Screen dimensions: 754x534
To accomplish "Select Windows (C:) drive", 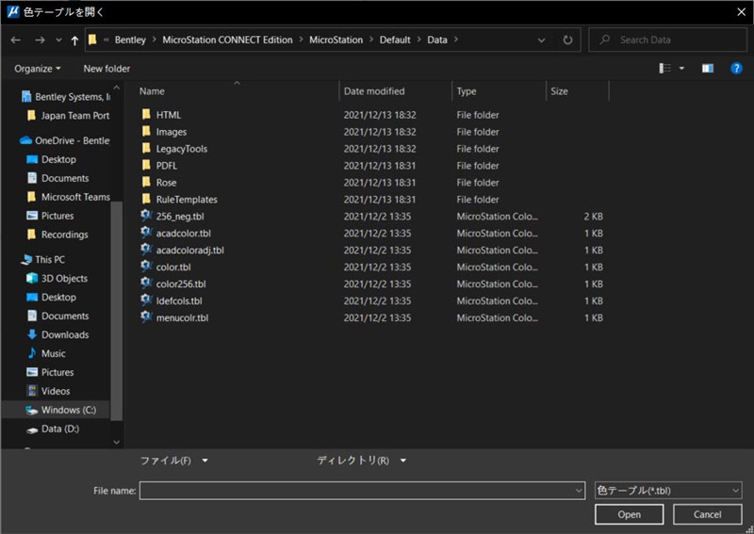I will 61,410.
